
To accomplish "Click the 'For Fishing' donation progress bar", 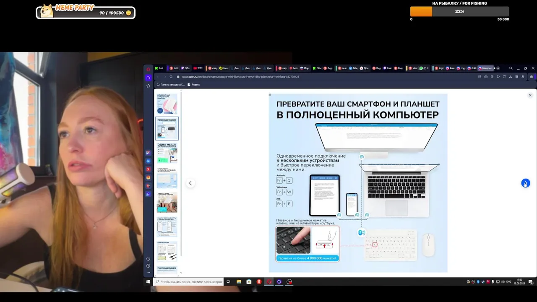I will [459, 11].
